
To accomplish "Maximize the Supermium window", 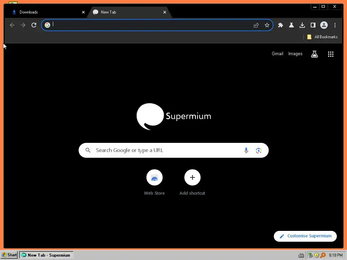I will click(x=323, y=7).
